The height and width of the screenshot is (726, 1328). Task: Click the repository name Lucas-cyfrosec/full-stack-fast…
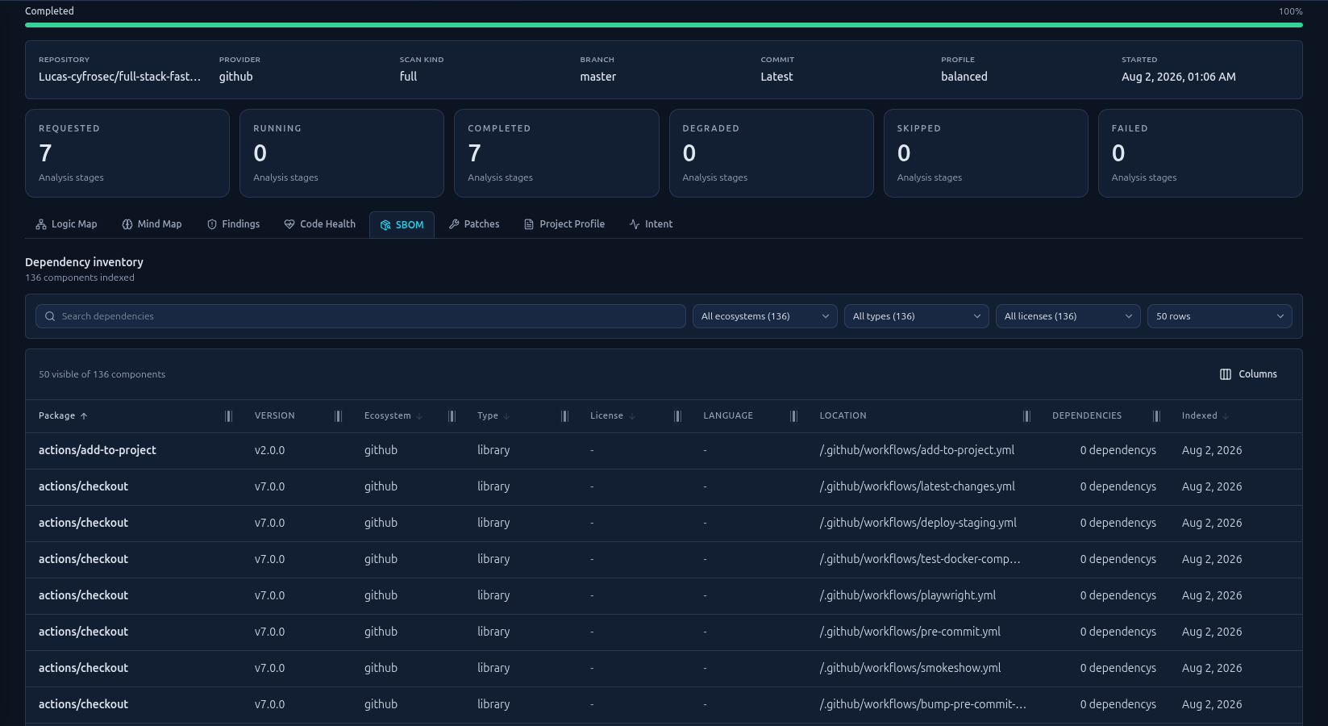(x=120, y=77)
